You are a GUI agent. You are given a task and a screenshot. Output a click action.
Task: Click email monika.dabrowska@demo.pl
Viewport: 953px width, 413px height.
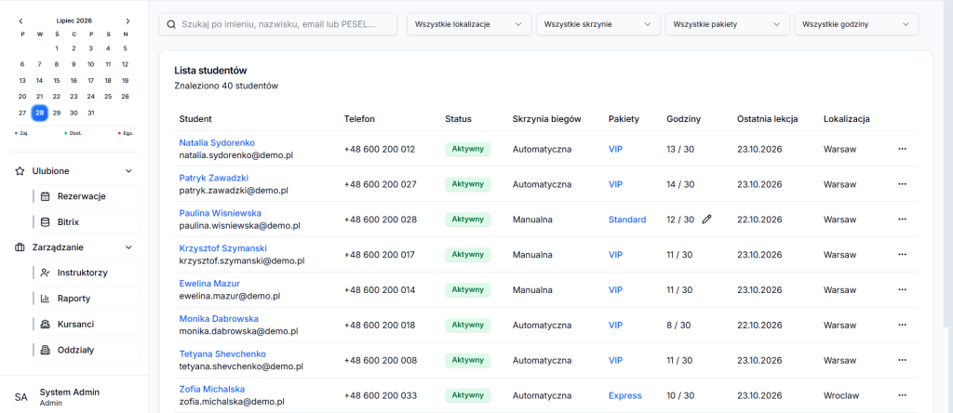tap(238, 331)
